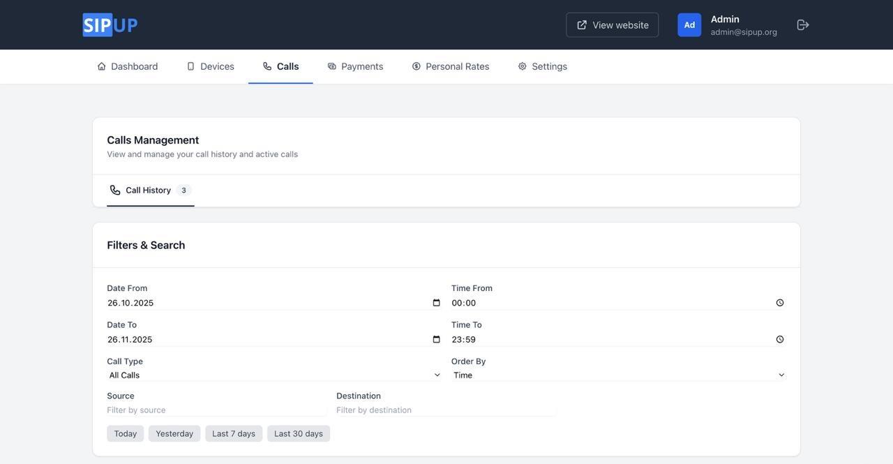The width and height of the screenshot is (893, 464).
Task: Click clock icon in Time From field
Action: click(x=780, y=303)
